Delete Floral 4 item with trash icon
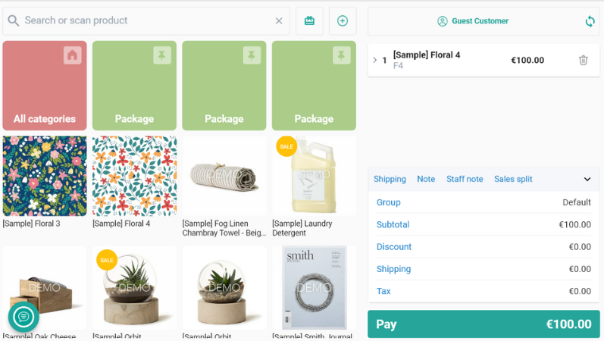604x341 pixels. (x=584, y=60)
